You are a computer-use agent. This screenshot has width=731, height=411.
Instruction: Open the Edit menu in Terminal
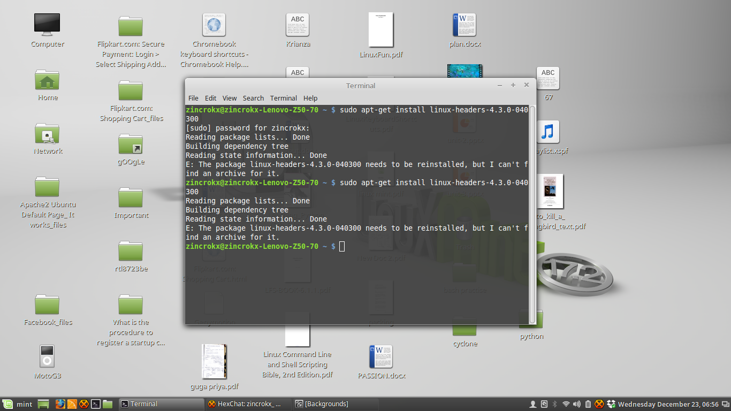(x=211, y=98)
